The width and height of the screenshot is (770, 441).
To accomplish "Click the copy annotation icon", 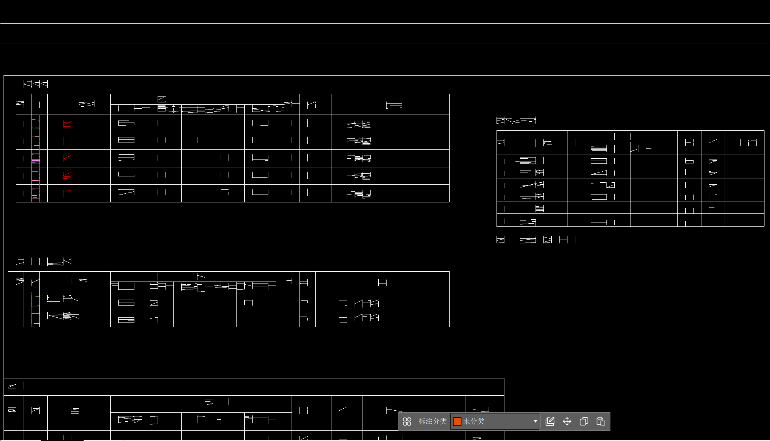I will click(x=584, y=421).
